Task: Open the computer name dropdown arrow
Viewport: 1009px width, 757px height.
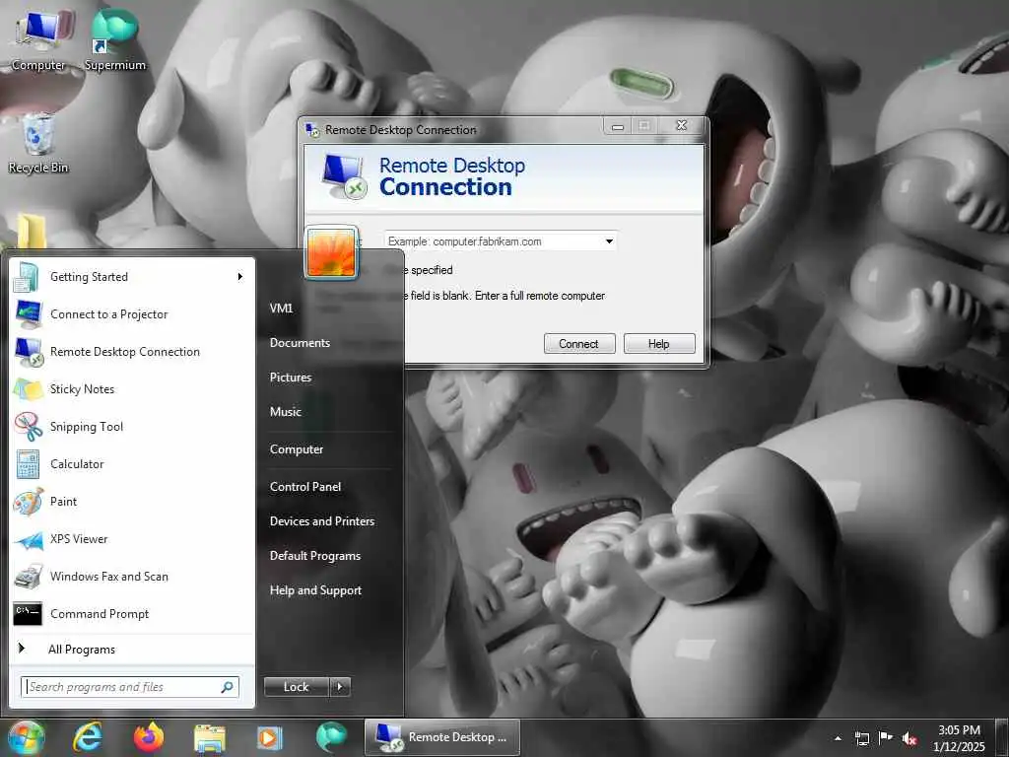Action: click(609, 241)
